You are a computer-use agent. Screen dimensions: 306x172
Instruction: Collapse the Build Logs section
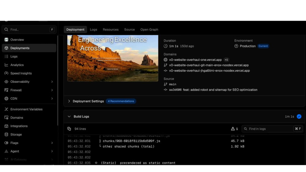tap(69, 116)
